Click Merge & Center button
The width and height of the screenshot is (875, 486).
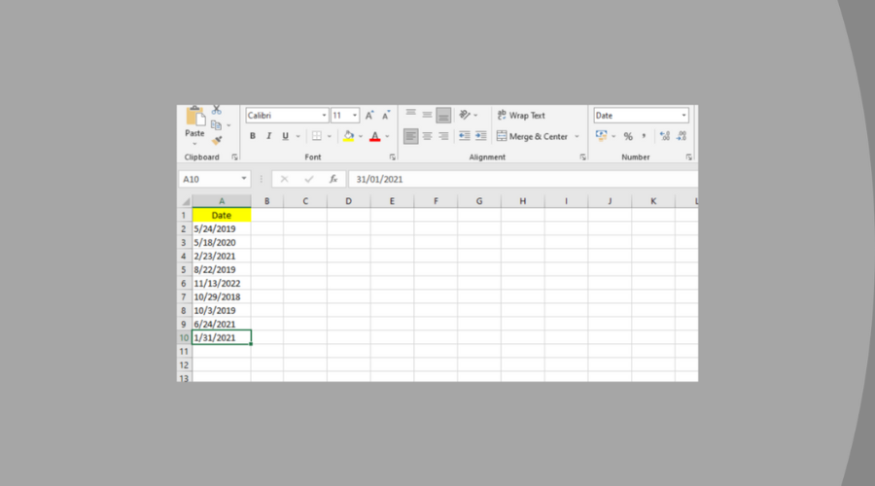532,136
